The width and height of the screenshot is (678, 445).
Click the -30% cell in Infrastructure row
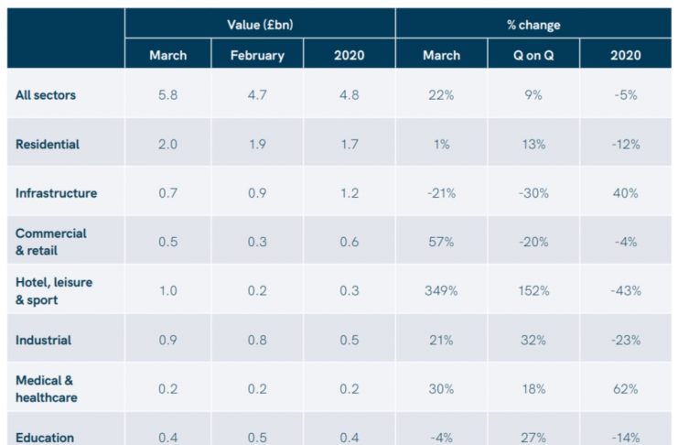[x=533, y=193]
